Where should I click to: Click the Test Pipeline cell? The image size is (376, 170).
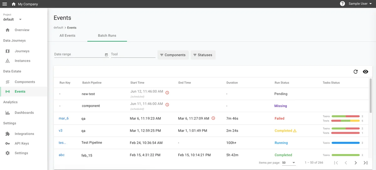[x=92, y=142]
